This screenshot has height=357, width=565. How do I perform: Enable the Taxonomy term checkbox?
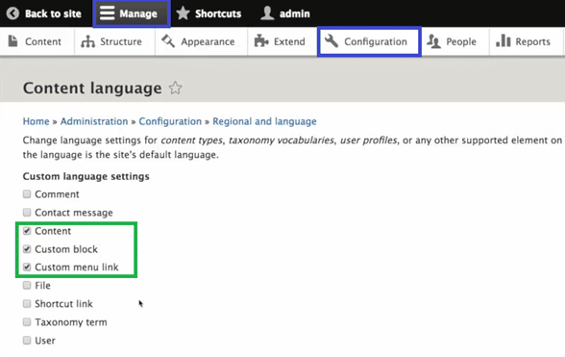point(27,322)
